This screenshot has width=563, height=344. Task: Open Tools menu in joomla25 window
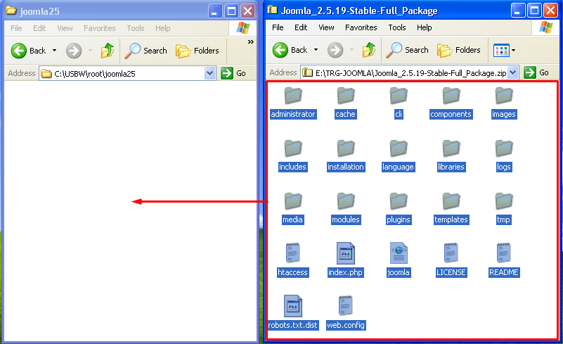136,28
